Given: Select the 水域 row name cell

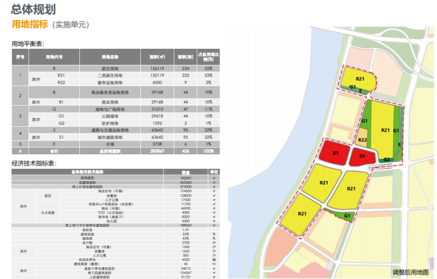Looking at the screenshot, I should tap(110, 144).
